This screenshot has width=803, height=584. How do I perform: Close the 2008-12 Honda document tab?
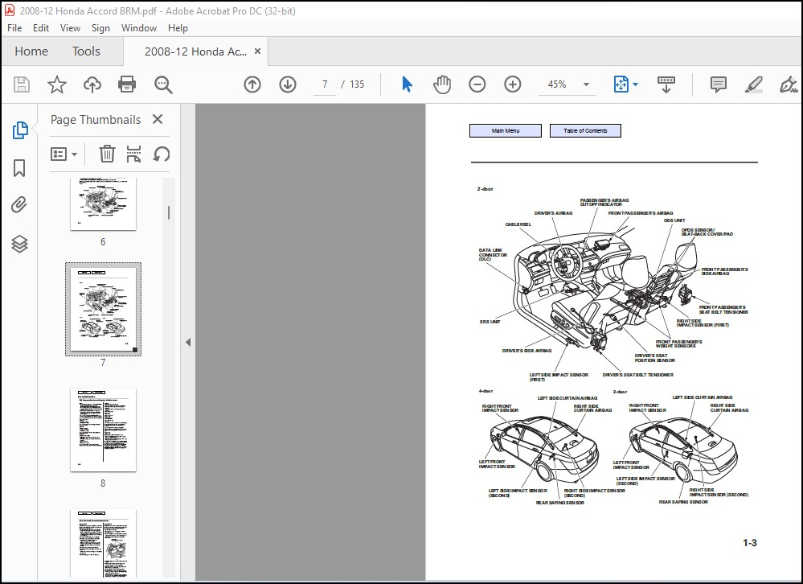(257, 51)
